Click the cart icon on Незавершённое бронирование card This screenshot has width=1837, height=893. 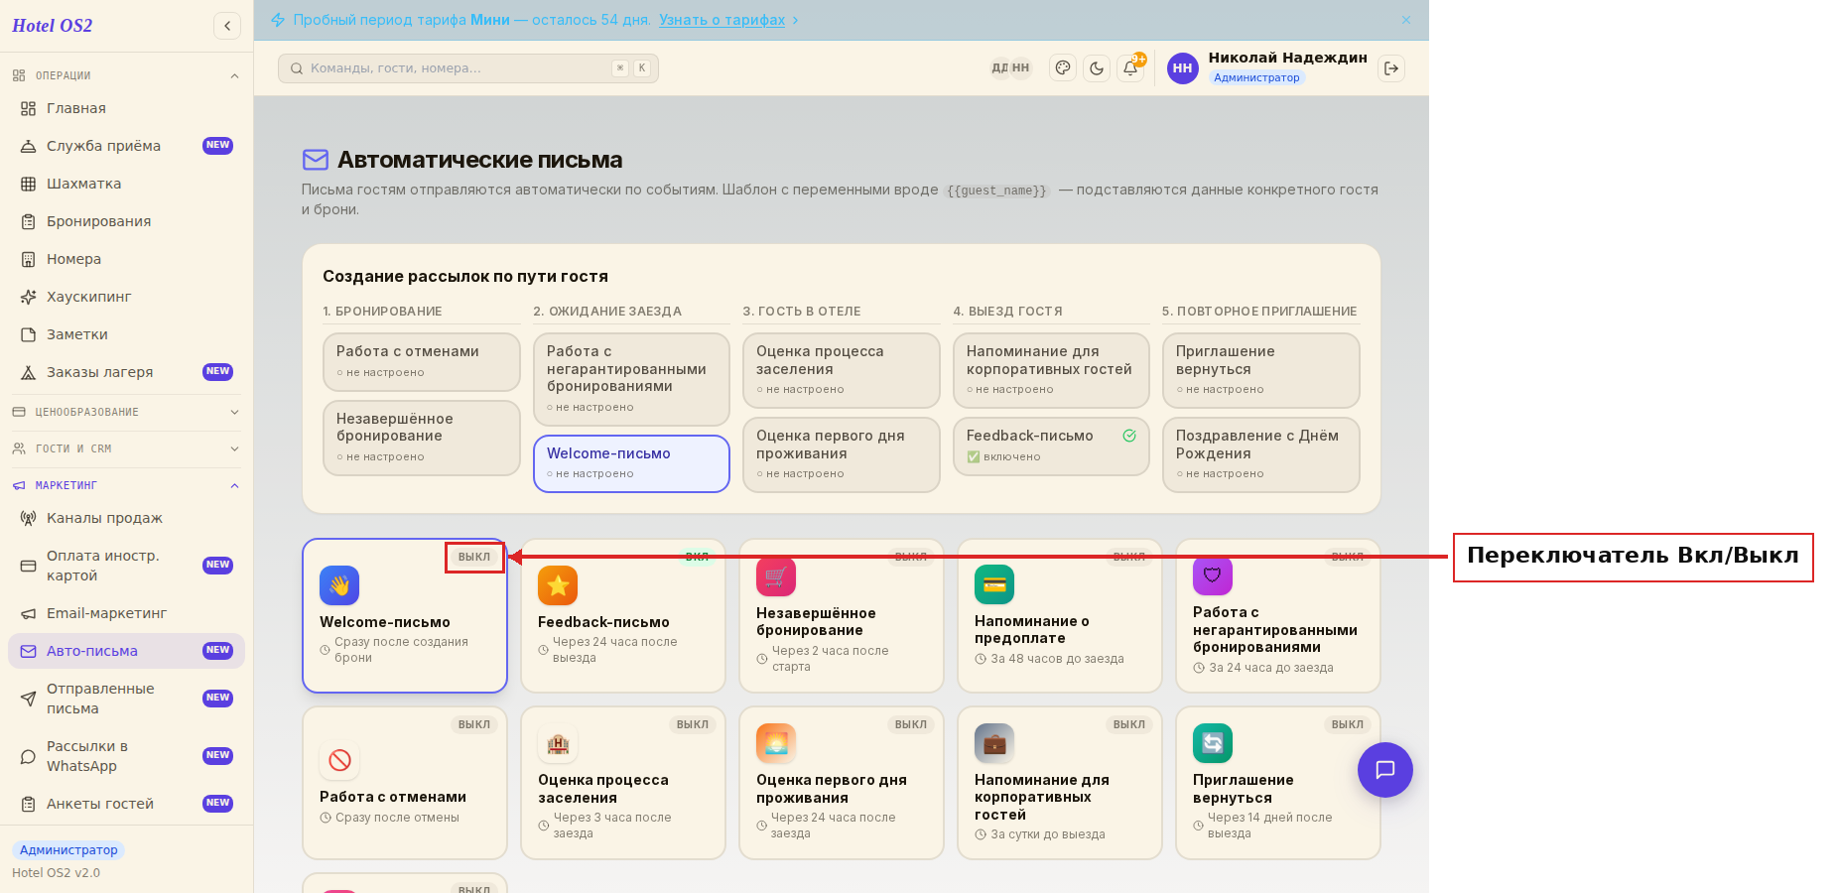coord(776,576)
